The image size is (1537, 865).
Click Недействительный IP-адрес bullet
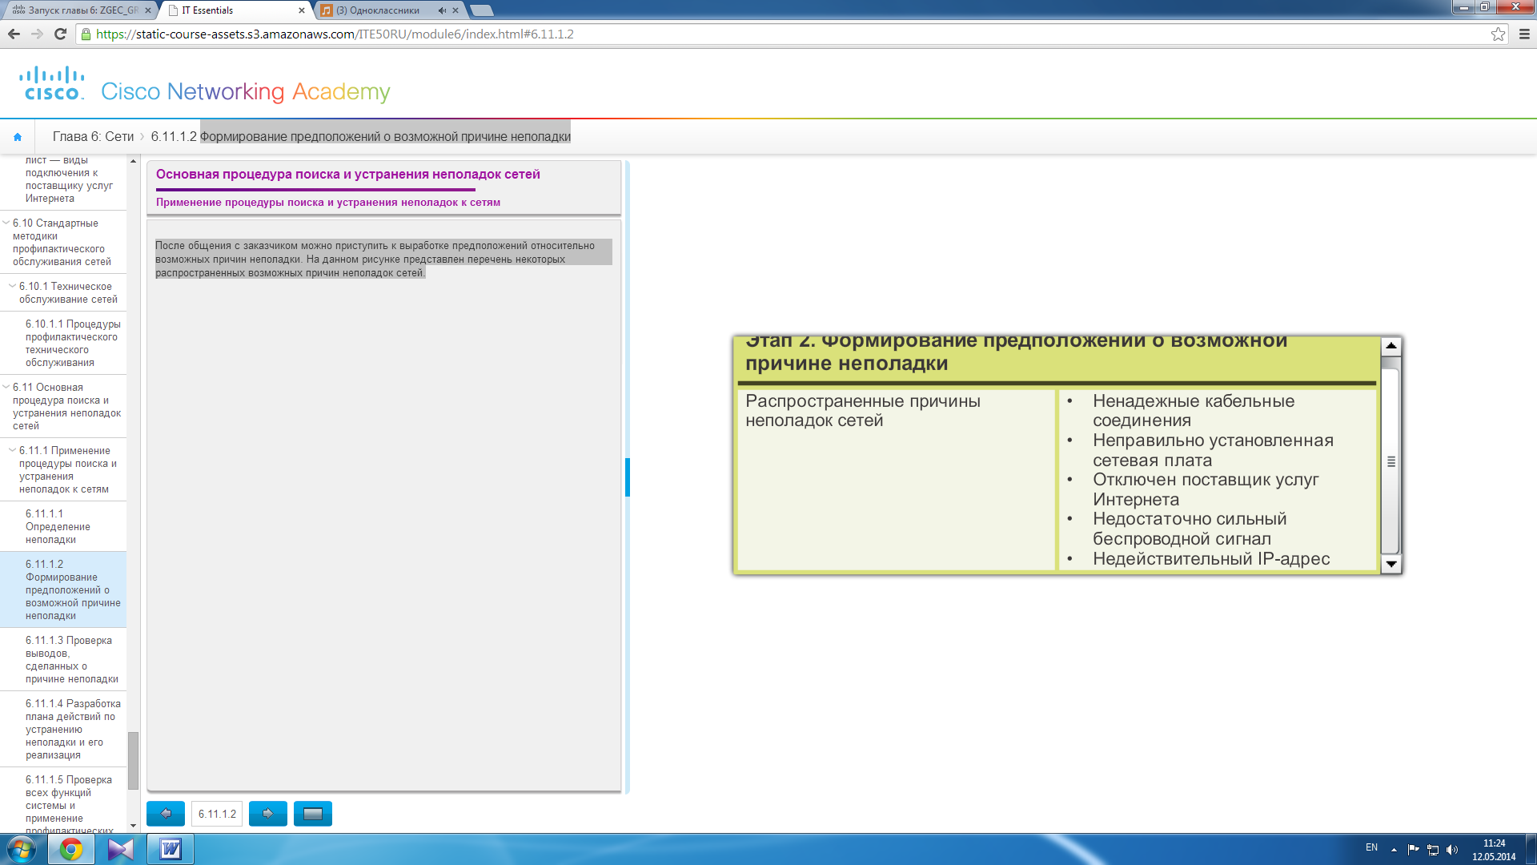click(1211, 559)
